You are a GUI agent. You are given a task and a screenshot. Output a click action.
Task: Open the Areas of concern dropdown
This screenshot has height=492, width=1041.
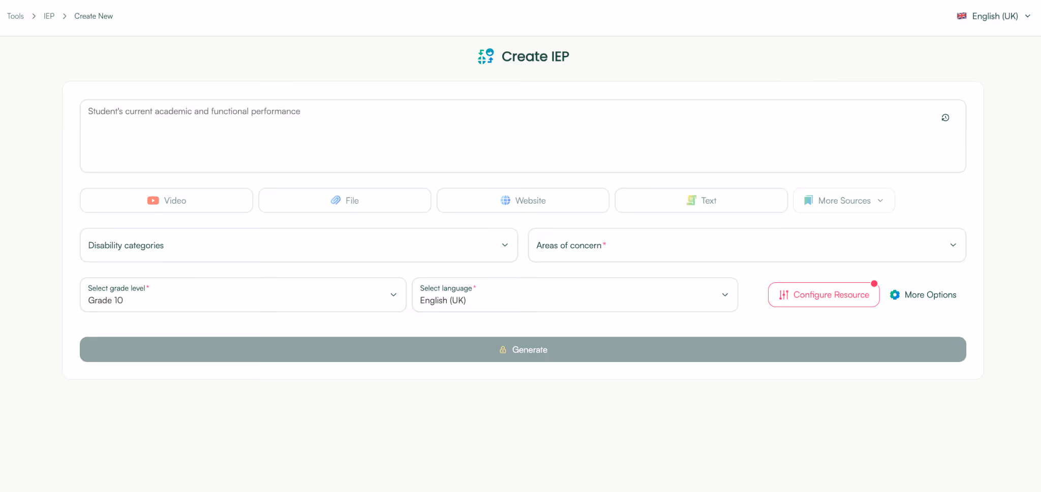952,245
